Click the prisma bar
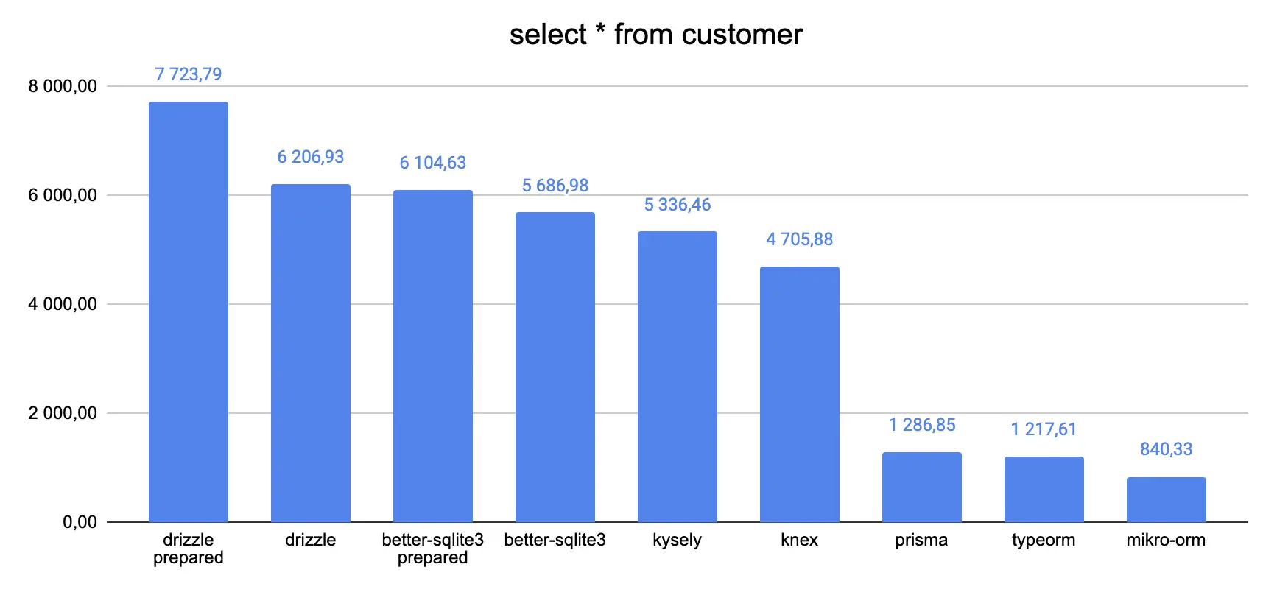1277x595 pixels. [922, 487]
